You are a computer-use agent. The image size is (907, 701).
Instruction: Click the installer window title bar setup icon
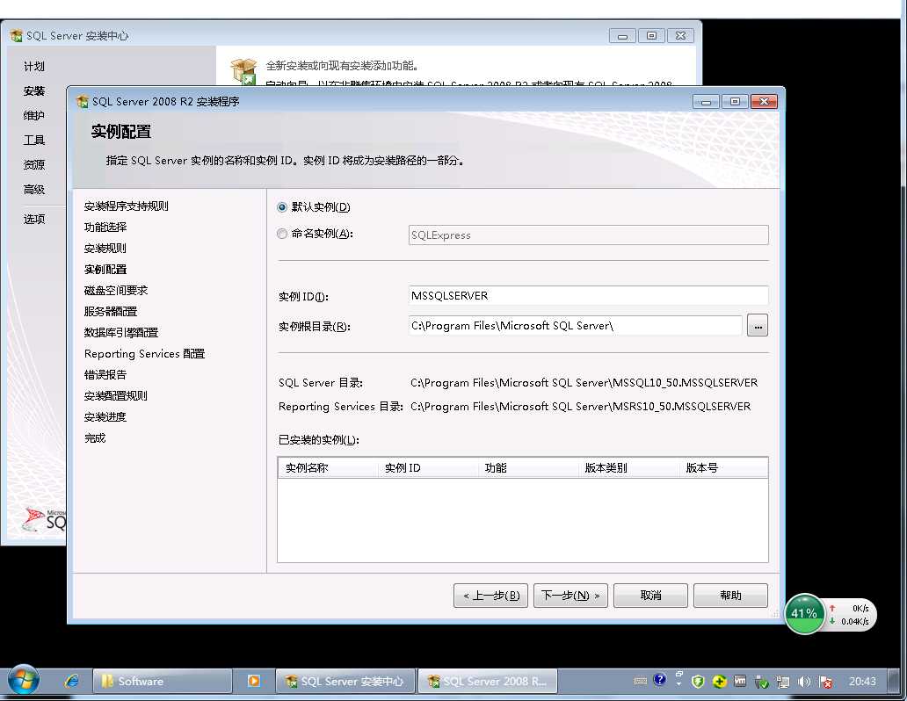82,102
